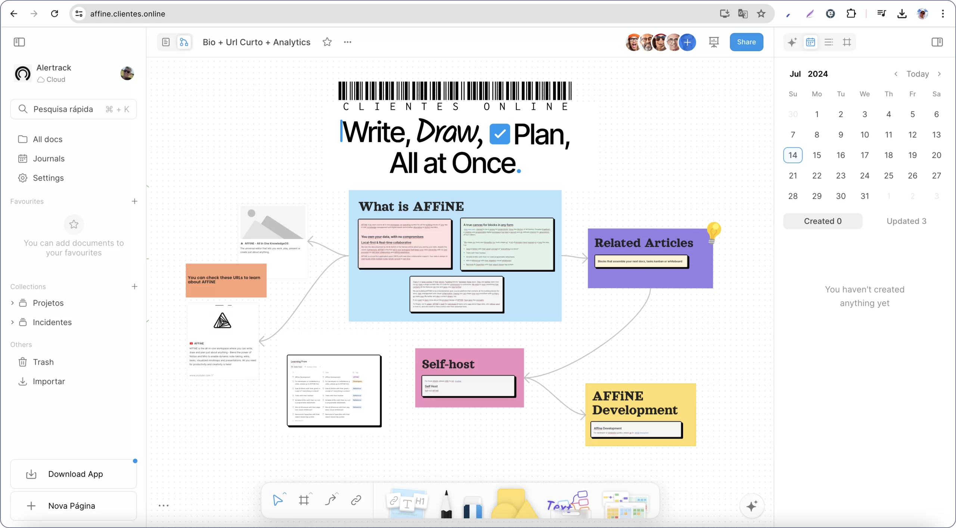Open frames panel in right sidebar
This screenshot has height=528, width=956.
pyautogui.click(x=847, y=42)
